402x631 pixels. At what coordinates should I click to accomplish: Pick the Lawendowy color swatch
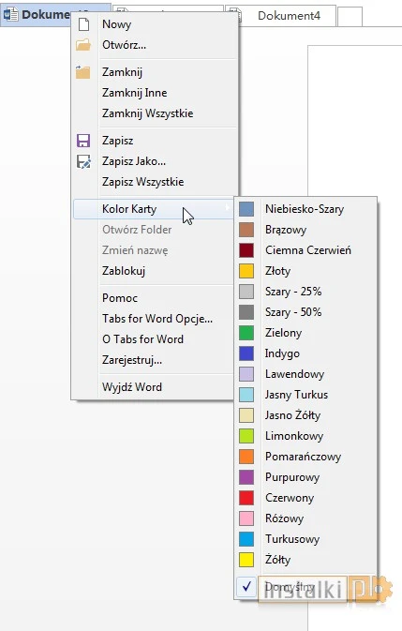pyautogui.click(x=246, y=374)
